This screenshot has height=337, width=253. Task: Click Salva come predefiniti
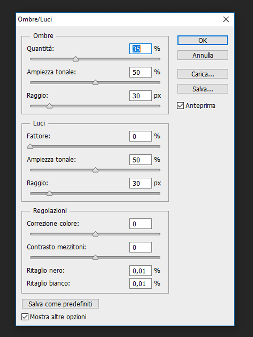60,304
